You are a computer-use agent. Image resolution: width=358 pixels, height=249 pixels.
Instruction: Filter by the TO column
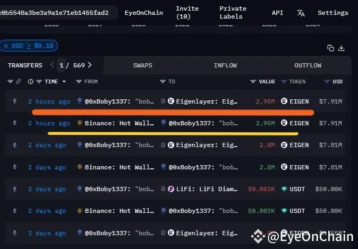coord(163,81)
